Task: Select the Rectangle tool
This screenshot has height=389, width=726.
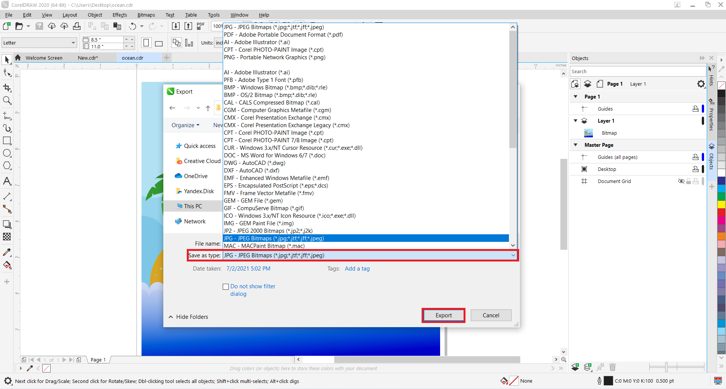Action: pyautogui.click(x=7, y=141)
